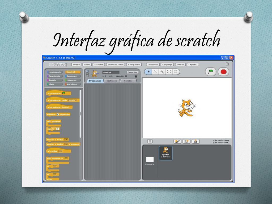Image resolution: width=272 pixels, height=204 pixels.
Task: Click the cat thumbnail beside Sprite1 name
Action: (95, 74)
